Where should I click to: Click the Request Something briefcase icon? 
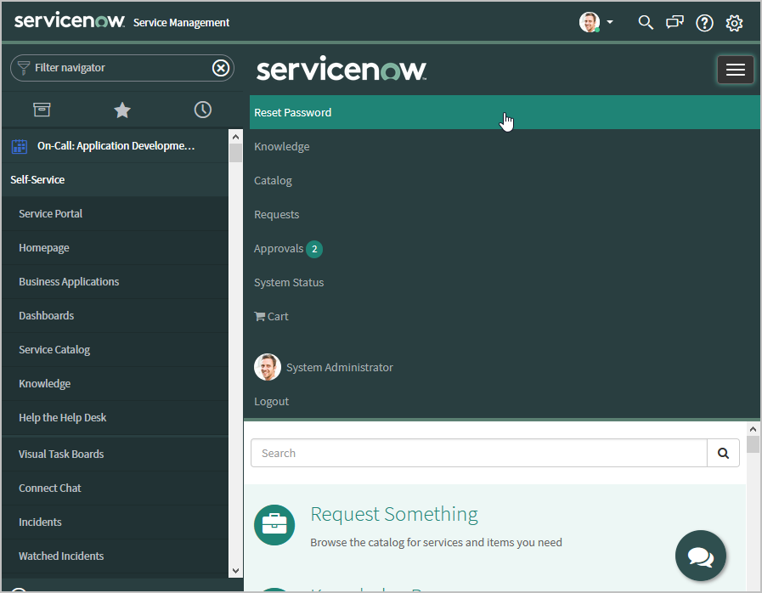(x=274, y=525)
